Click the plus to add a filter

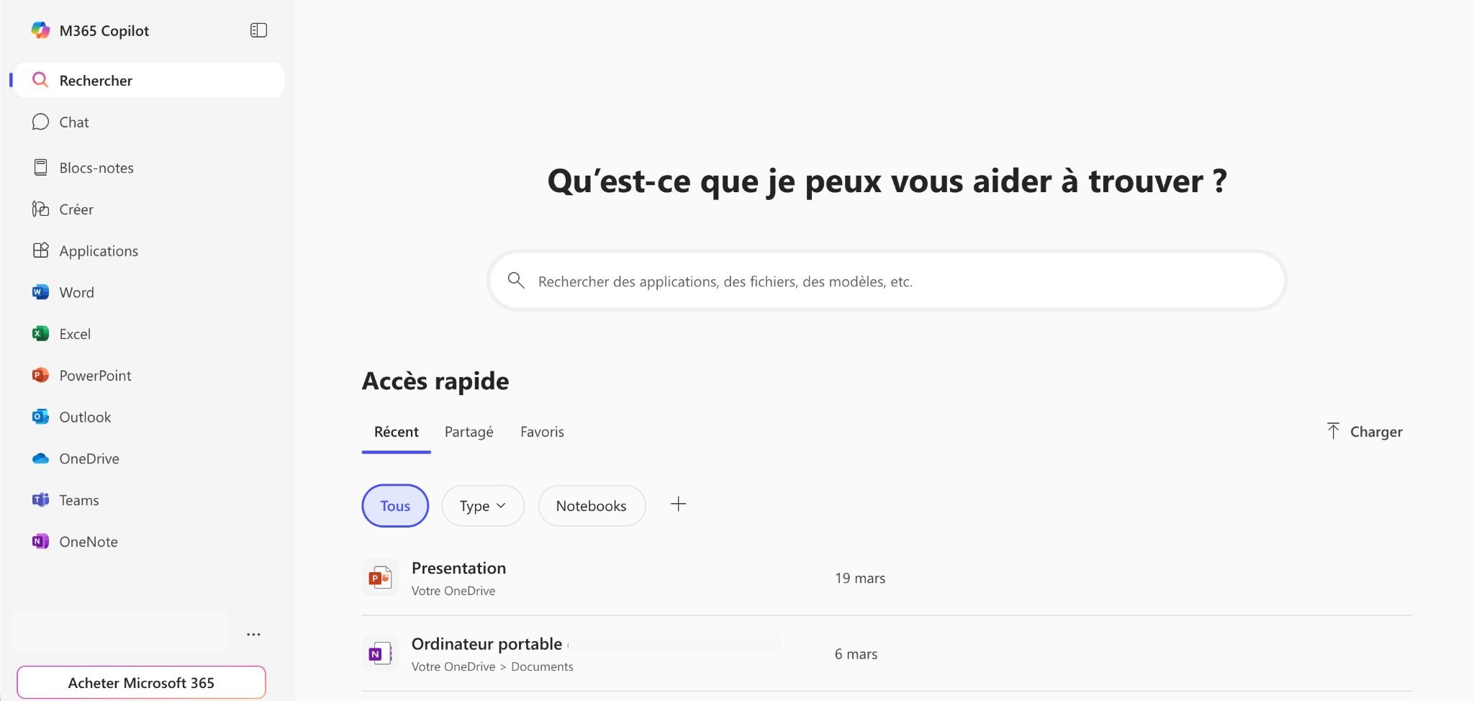pos(677,504)
